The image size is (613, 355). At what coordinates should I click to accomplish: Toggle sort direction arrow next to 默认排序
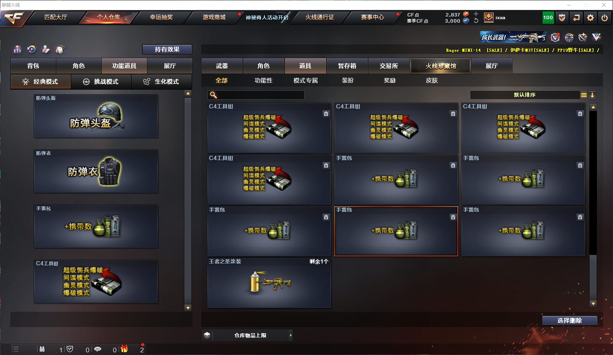pos(592,95)
